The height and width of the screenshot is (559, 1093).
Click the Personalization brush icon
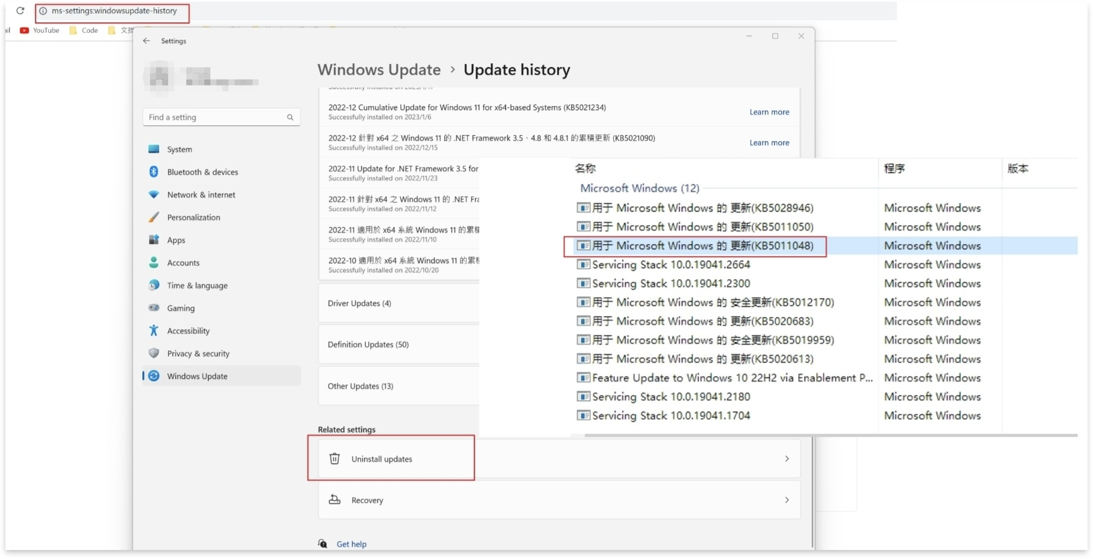pos(154,217)
